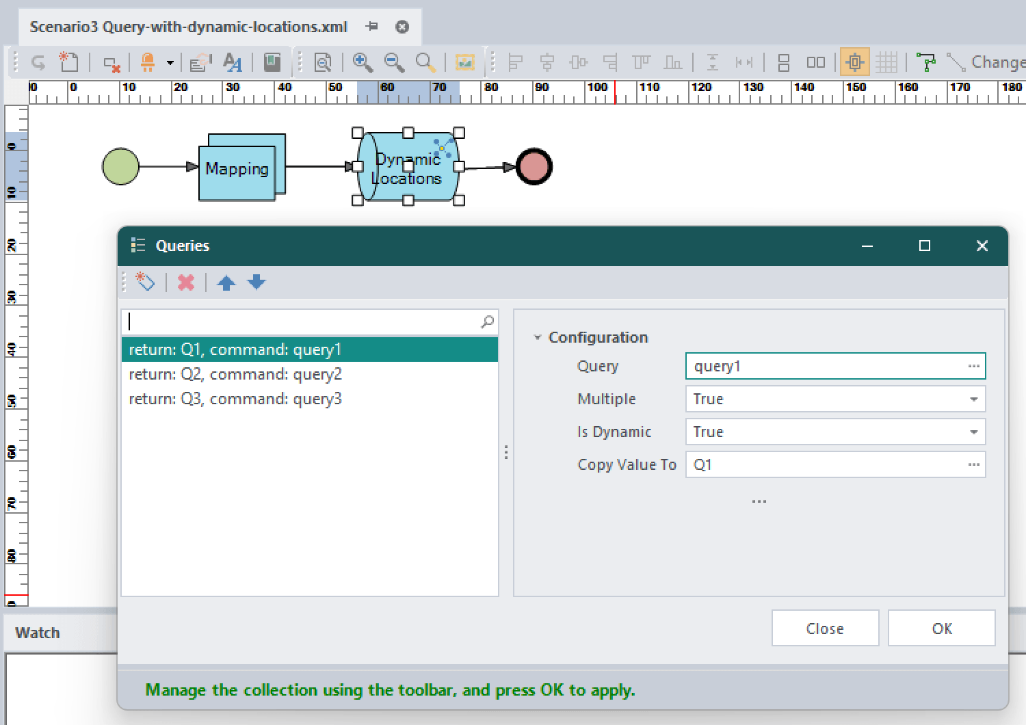Pin the Scenario3 document tab
1026x725 pixels.
point(372,27)
